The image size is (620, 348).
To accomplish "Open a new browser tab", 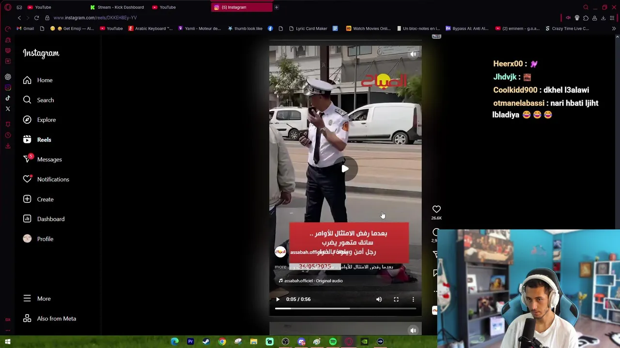I will pyautogui.click(x=276, y=7).
